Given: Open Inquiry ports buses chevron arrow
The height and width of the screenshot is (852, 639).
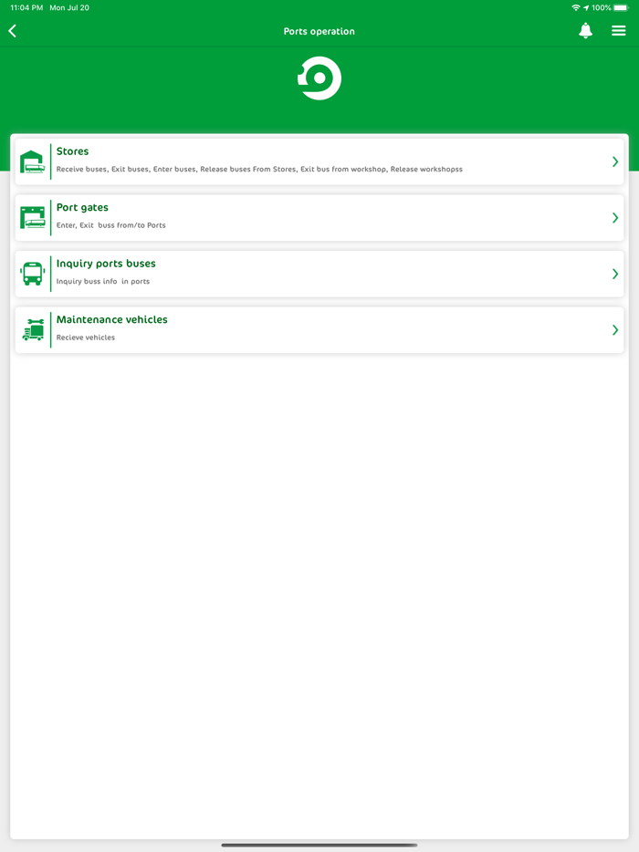Looking at the screenshot, I should pyautogui.click(x=615, y=274).
